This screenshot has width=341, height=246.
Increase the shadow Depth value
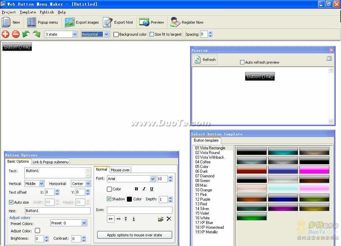pyautogui.click(x=170, y=198)
